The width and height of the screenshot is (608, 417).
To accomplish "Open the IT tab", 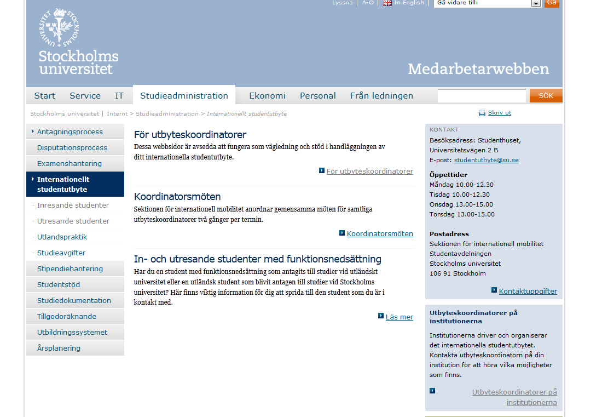I will [x=119, y=96].
